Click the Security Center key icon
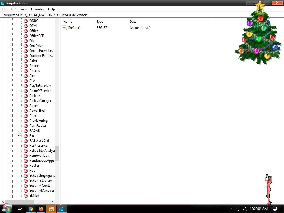The height and width of the screenshot is (213, 284). tap(26, 186)
